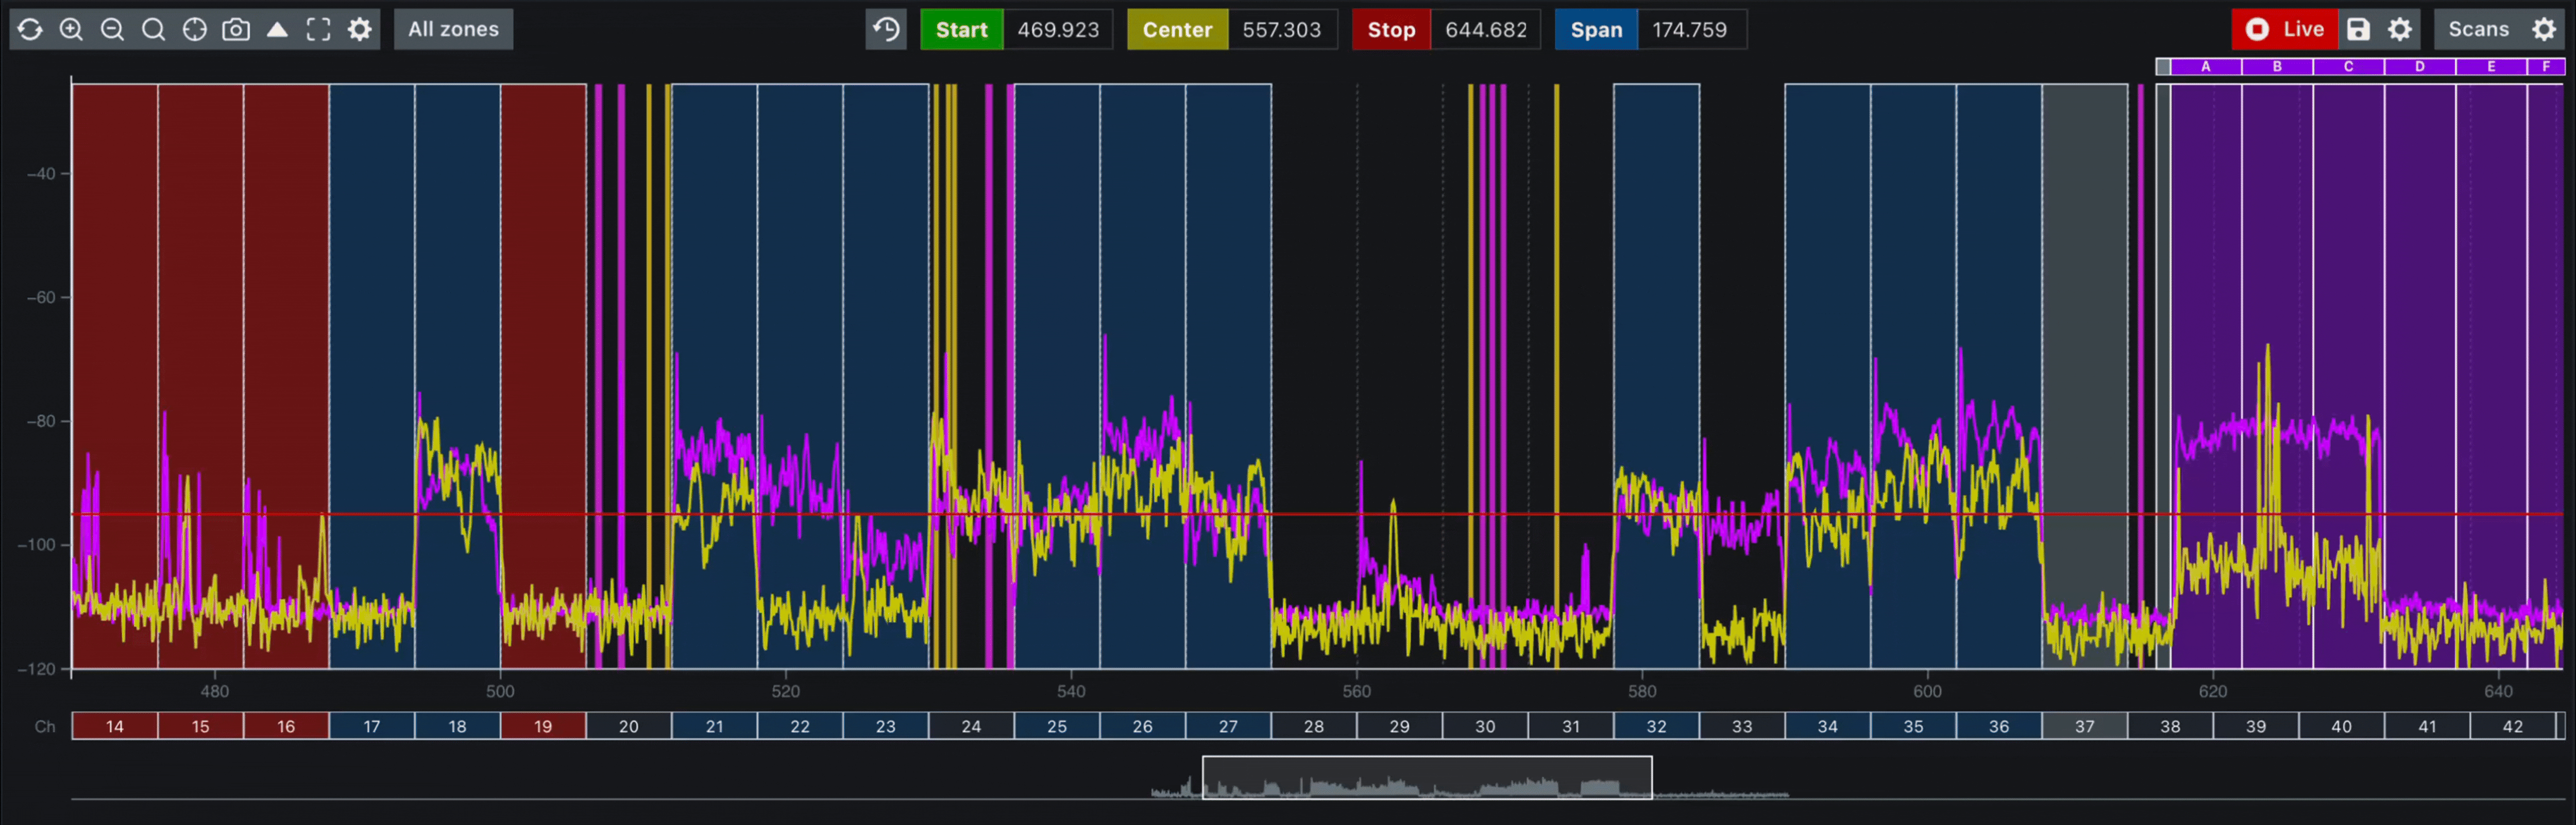Image resolution: width=2576 pixels, height=825 pixels.
Task: Select the zoom-out tool
Action: [x=112, y=29]
